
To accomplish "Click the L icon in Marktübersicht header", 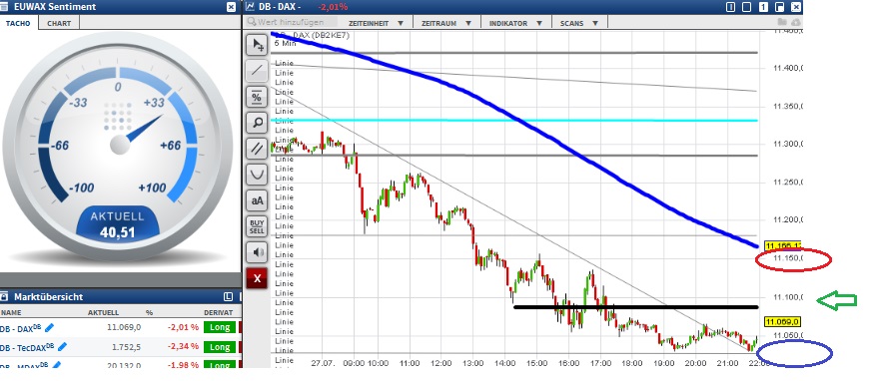I will (x=228, y=296).
